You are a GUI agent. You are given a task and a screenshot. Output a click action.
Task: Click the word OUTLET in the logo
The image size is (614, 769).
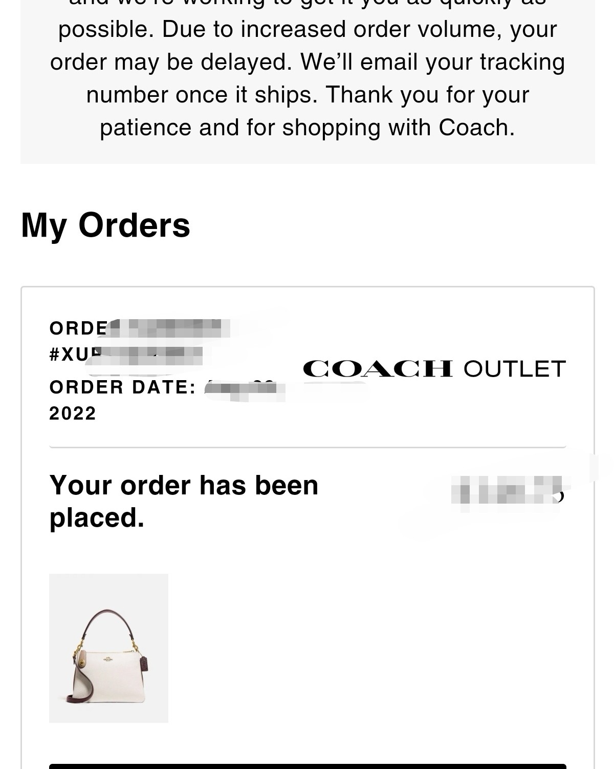pyautogui.click(x=514, y=369)
